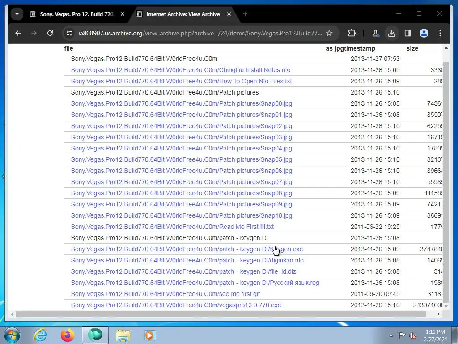Image resolution: width=458 pixels, height=344 pixels.
Task: Select the Internet Archive: View Archive tab
Action: (x=183, y=14)
